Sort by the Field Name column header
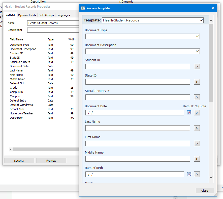 click(27, 39)
